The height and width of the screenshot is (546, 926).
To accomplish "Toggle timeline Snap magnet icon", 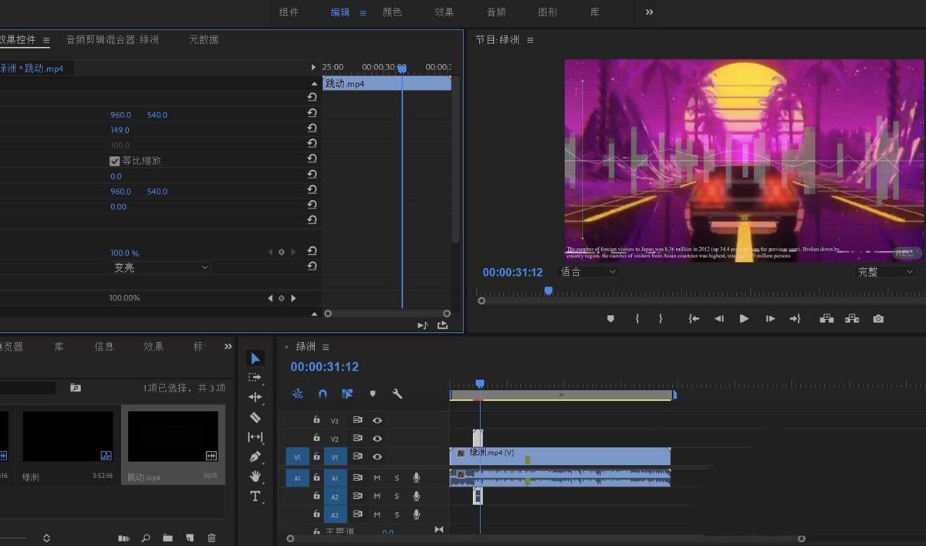I will click(323, 394).
